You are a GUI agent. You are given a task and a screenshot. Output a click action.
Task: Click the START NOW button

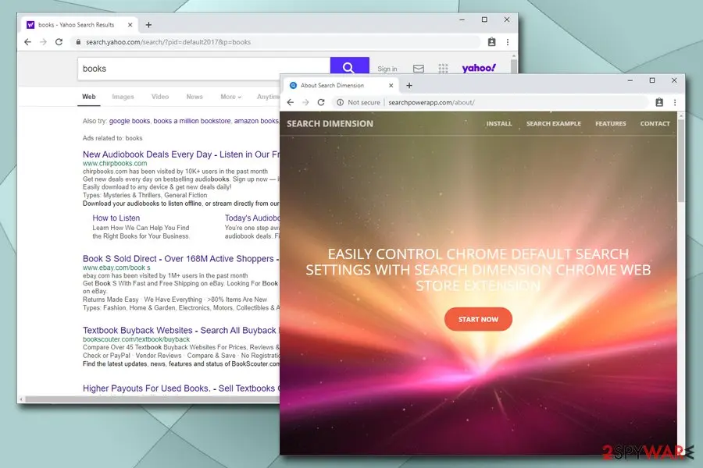point(478,319)
